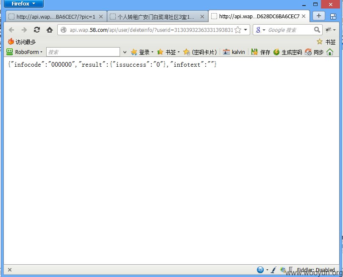Close the Firefox window

tap(331, 4)
